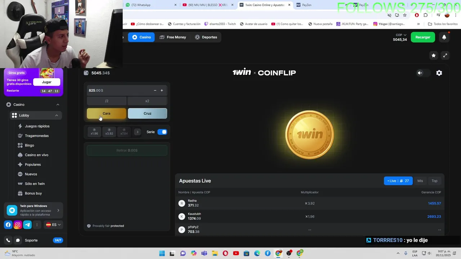Expand hidden bookmarks chevron

[x=419, y=24]
